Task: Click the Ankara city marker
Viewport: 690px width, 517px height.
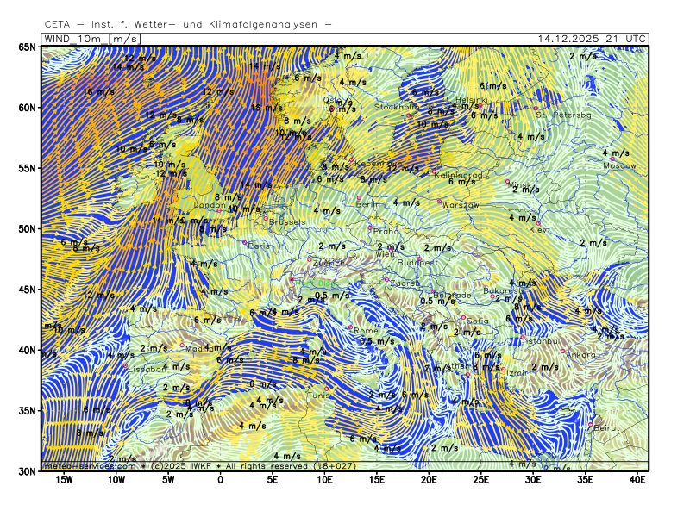Action: [563, 351]
